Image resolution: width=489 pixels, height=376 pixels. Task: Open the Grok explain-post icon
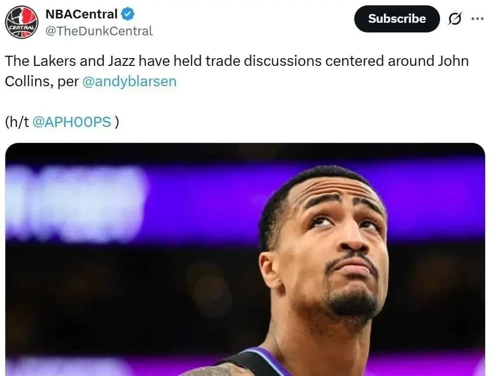[x=455, y=19]
